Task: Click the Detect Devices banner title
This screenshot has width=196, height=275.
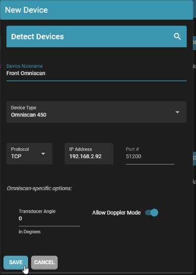Action: 37,36
